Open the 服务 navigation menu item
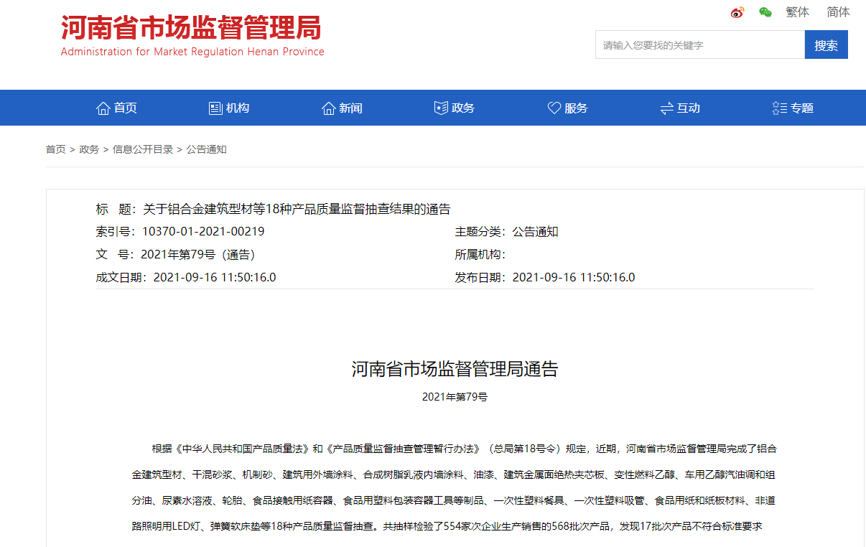The height and width of the screenshot is (547, 866). [x=576, y=108]
